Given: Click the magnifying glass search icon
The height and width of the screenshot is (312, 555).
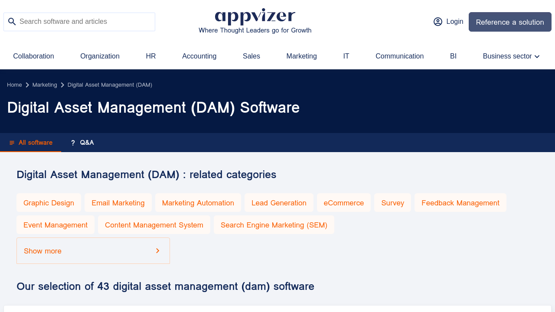Looking at the screenshot, I should [12, 22].
